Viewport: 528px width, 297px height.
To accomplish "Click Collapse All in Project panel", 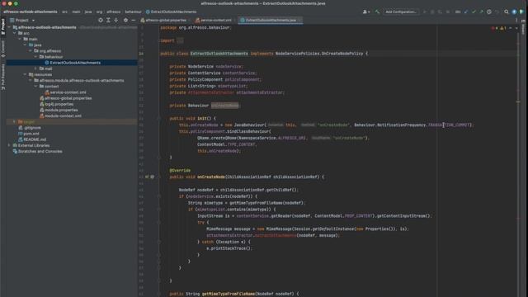I will (x=115, y=20).
